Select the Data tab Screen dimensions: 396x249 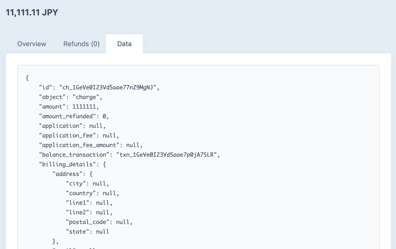coord(124,44)
